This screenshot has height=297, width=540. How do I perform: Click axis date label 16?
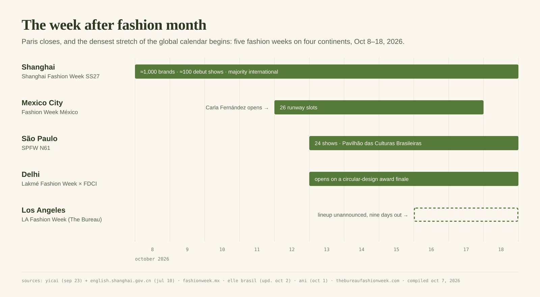pos(431,249)
